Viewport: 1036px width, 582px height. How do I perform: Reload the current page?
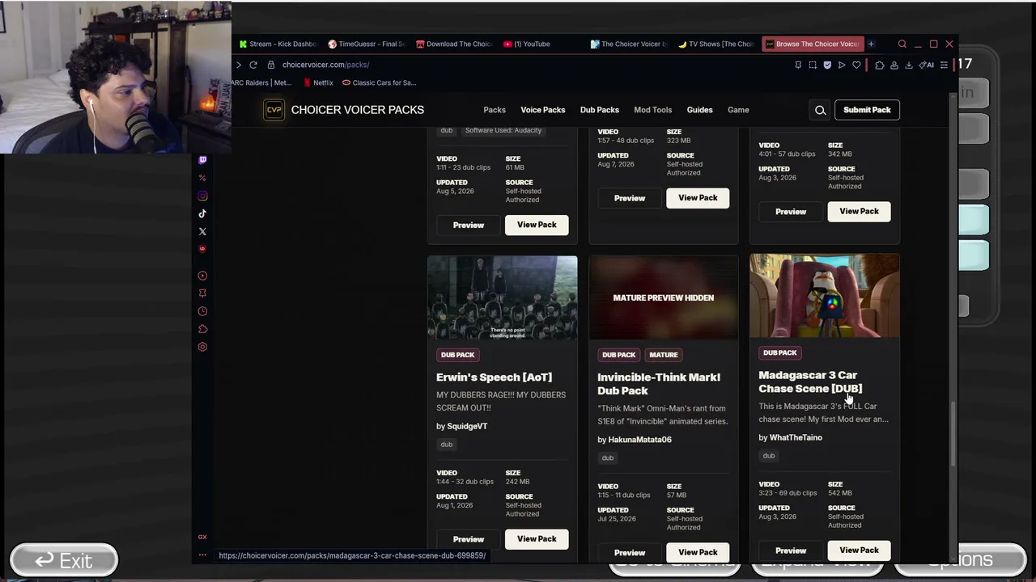point(253,65)
